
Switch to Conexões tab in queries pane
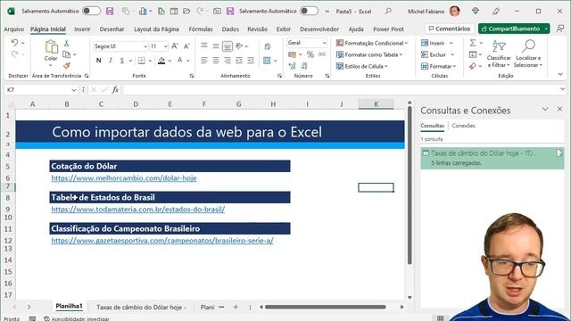click(x=463, y=126)
